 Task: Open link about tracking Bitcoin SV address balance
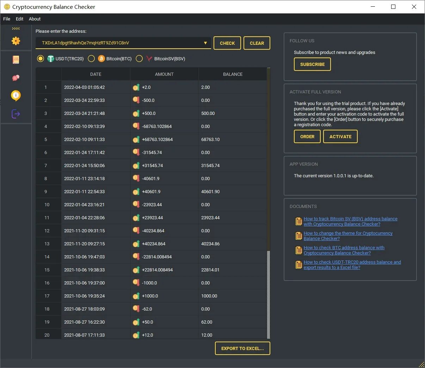[x=351, y=221]
